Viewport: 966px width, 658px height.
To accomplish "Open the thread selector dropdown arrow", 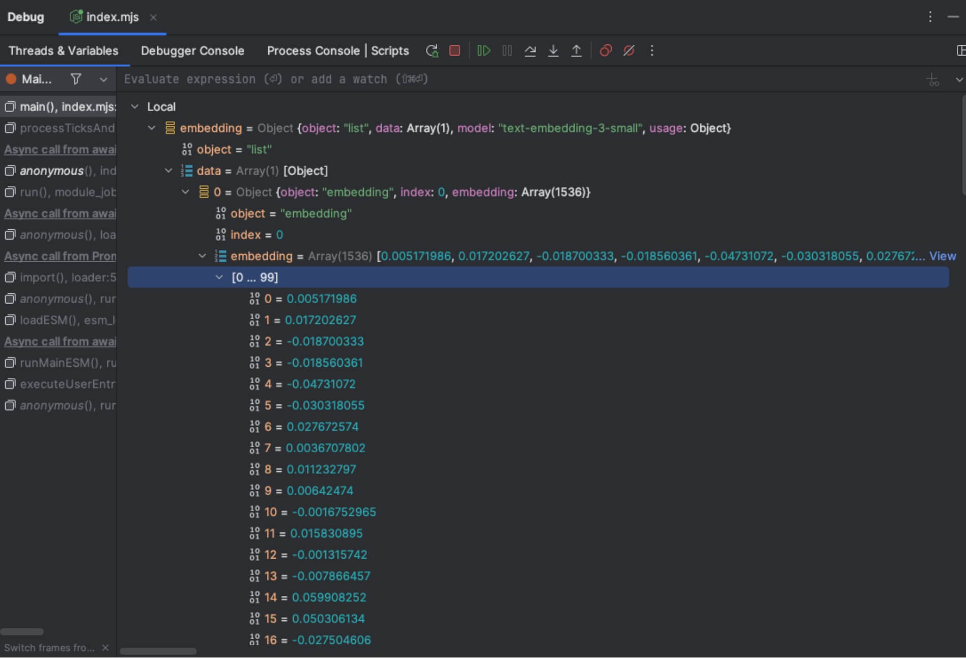I will 103,79.
